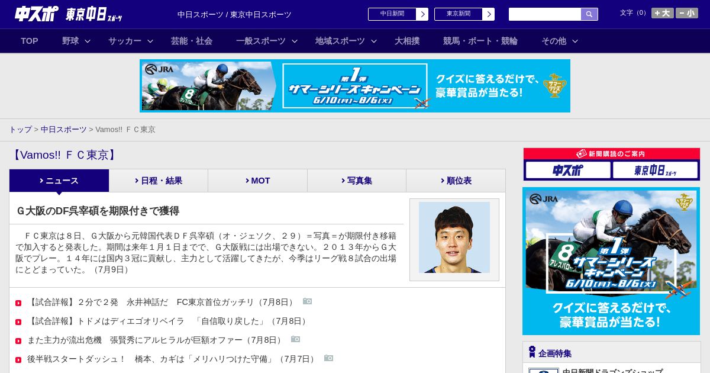The width and height of the screenshot is (710, 373).
Task: Open 新聞購読のご案内 header in sidebar
Action: (x=612, y=153)
